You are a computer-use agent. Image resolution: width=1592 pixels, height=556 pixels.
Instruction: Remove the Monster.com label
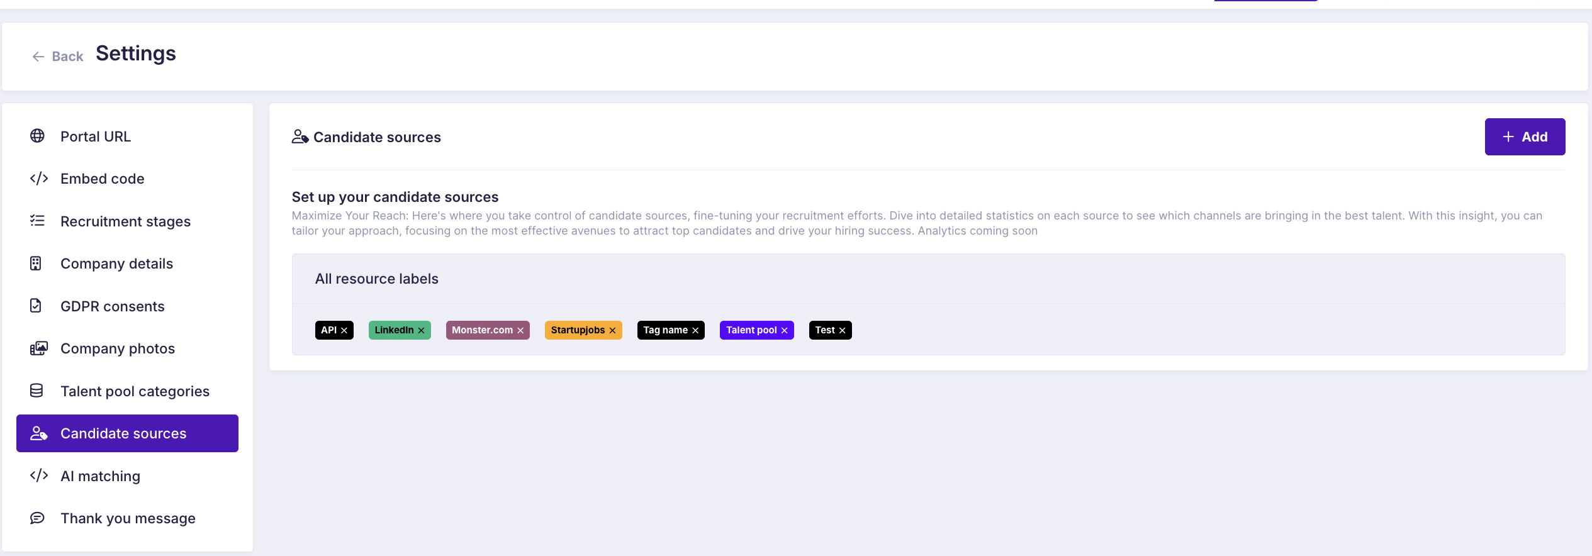pyautogui.click(x=520, y=331)
